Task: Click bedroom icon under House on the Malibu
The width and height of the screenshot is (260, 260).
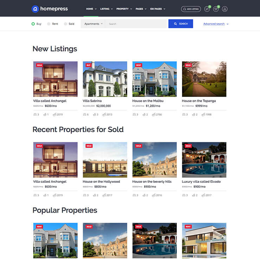Action: 134,115
